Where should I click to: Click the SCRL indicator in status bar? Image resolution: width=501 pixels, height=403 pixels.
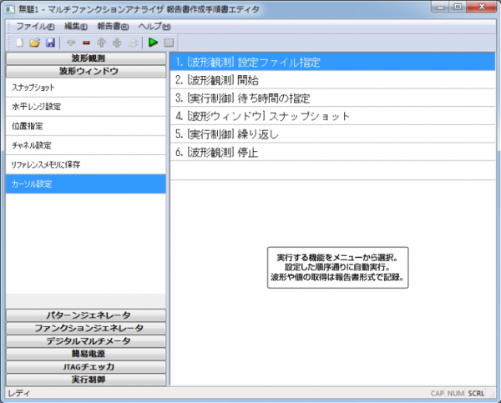tap(476, 393)
